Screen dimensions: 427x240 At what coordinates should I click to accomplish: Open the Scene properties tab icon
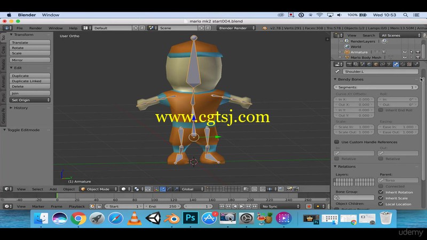click(x=362, y=64)
